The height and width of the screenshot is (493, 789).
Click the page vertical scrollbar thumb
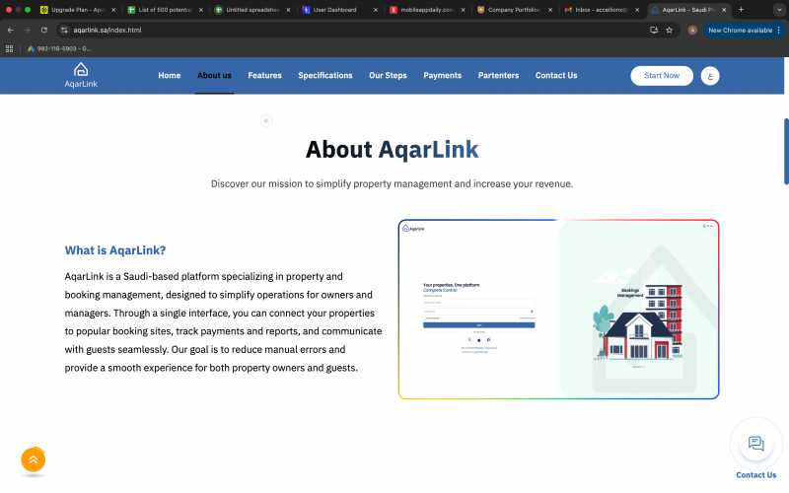(x=786, y=152)
